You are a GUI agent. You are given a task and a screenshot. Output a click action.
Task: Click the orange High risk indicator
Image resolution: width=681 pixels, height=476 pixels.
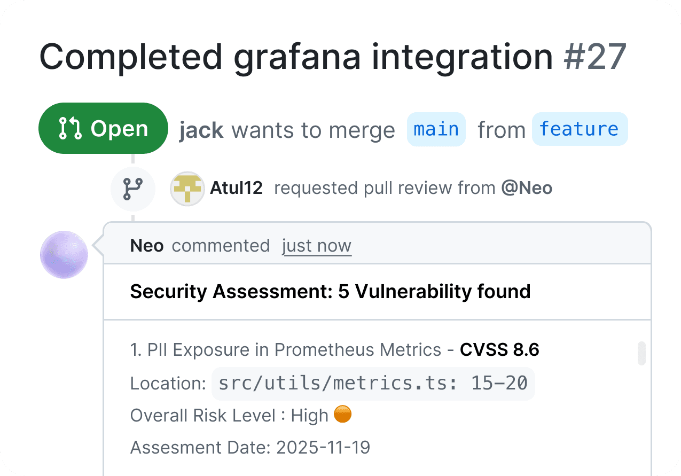[342, 415]
